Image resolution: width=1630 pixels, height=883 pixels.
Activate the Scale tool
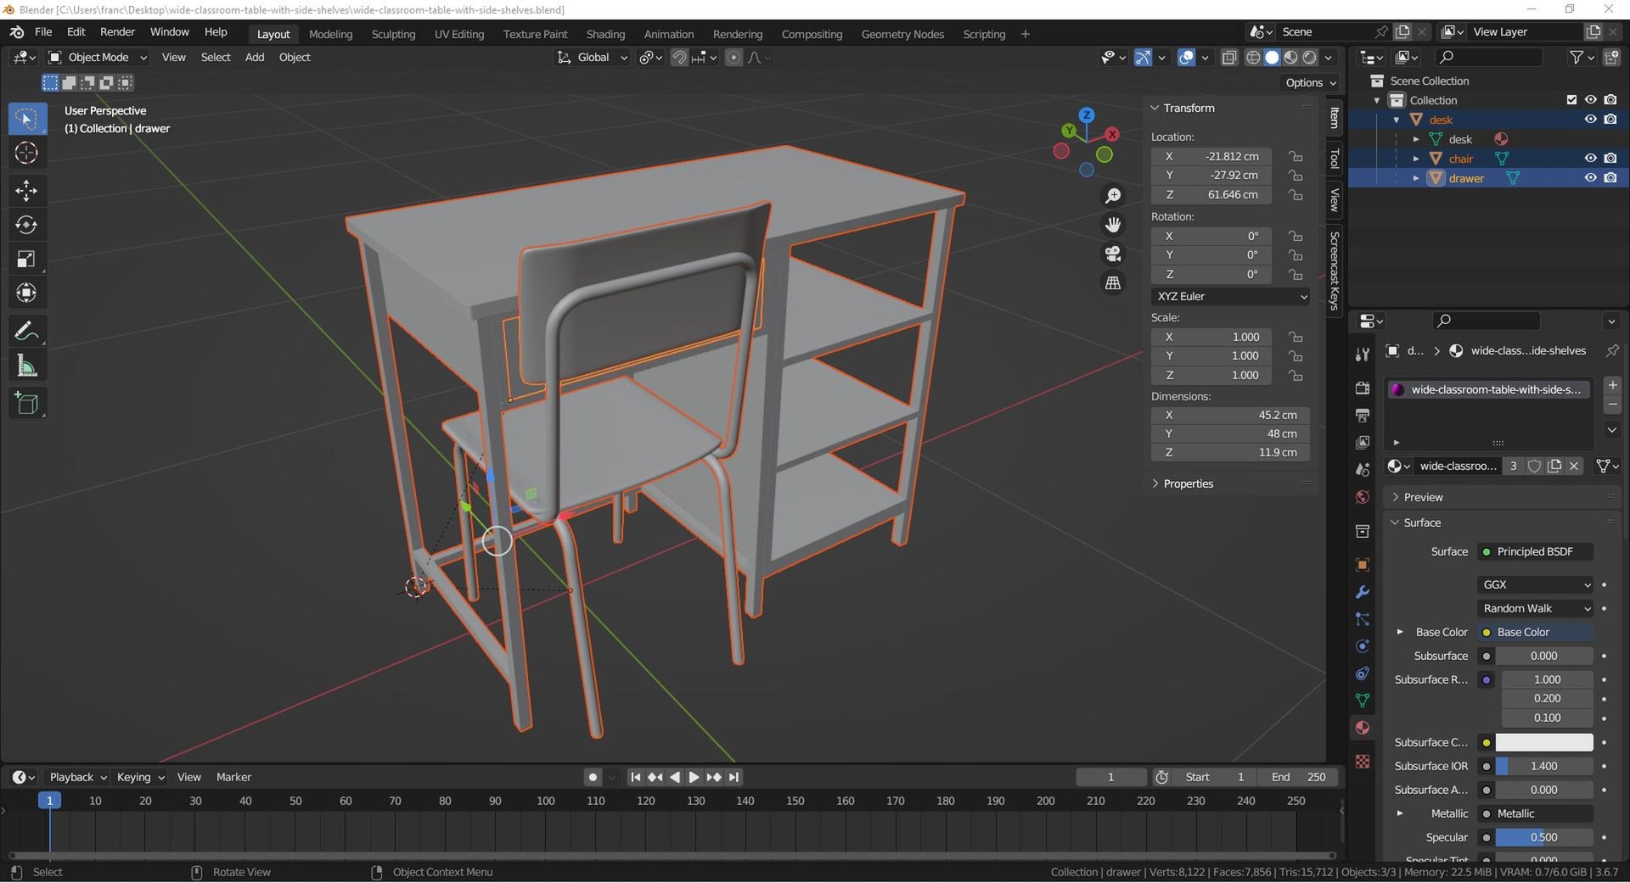pos(26,259)
